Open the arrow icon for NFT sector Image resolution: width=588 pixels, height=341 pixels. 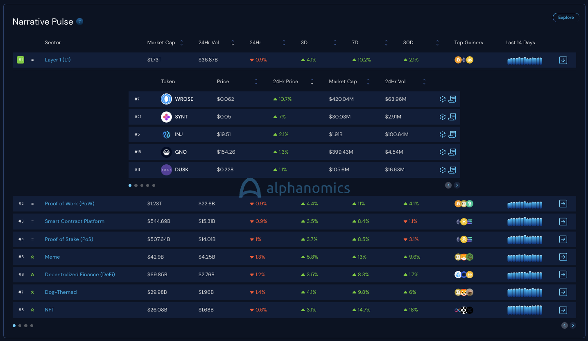pos(563,310)
